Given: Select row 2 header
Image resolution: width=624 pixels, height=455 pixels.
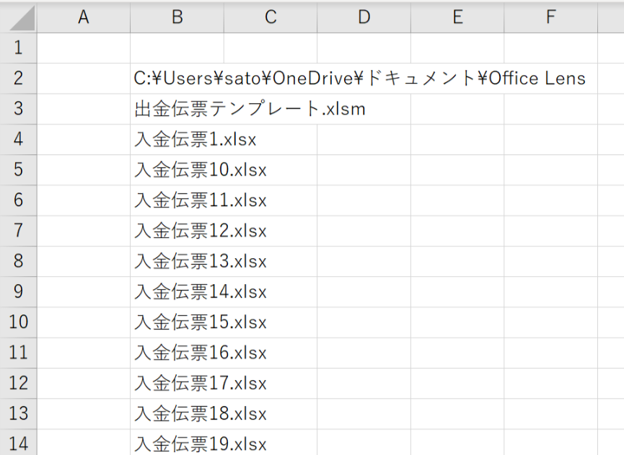Looking at the screenshot, I should tap(18, 79).
